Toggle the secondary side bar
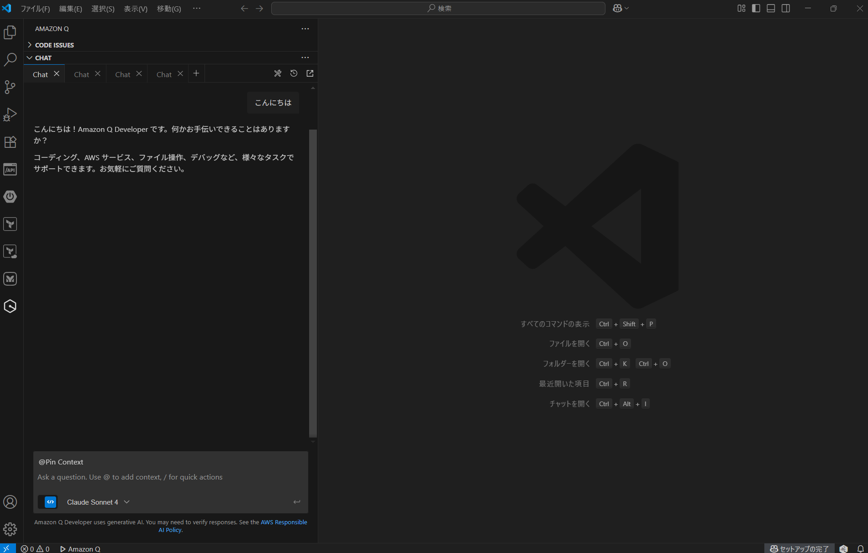This screenshot has width=868, height=553. pos(786,8)
